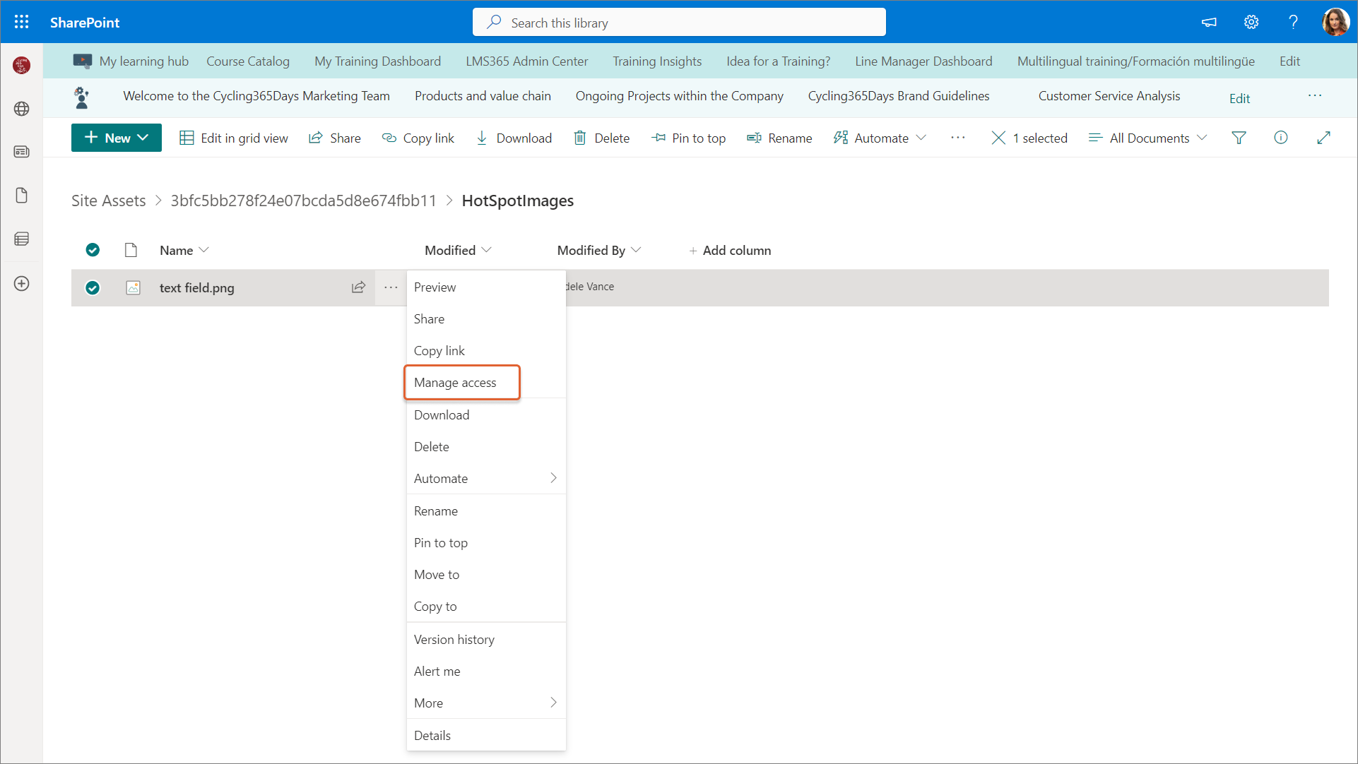The image size is (1358, 764).
Task: Open Details from the context menu
Action: pyautogui.click(x=486, y=735)
